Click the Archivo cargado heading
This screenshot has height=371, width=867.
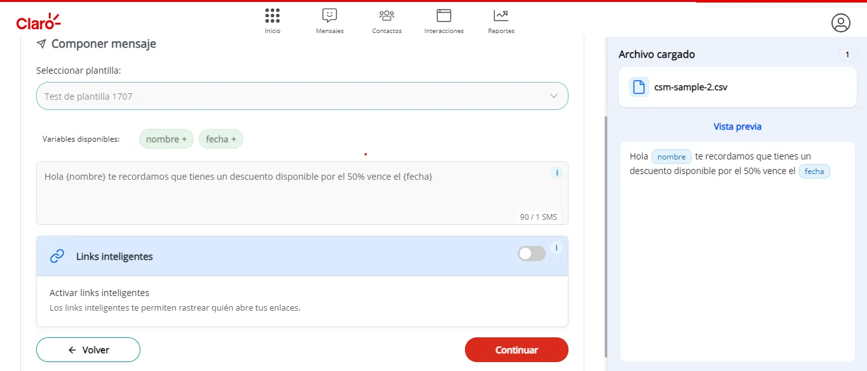(657, 54)
